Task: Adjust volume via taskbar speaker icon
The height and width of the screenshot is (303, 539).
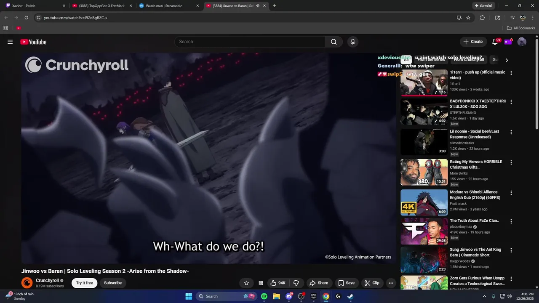Action: point(509,296)
